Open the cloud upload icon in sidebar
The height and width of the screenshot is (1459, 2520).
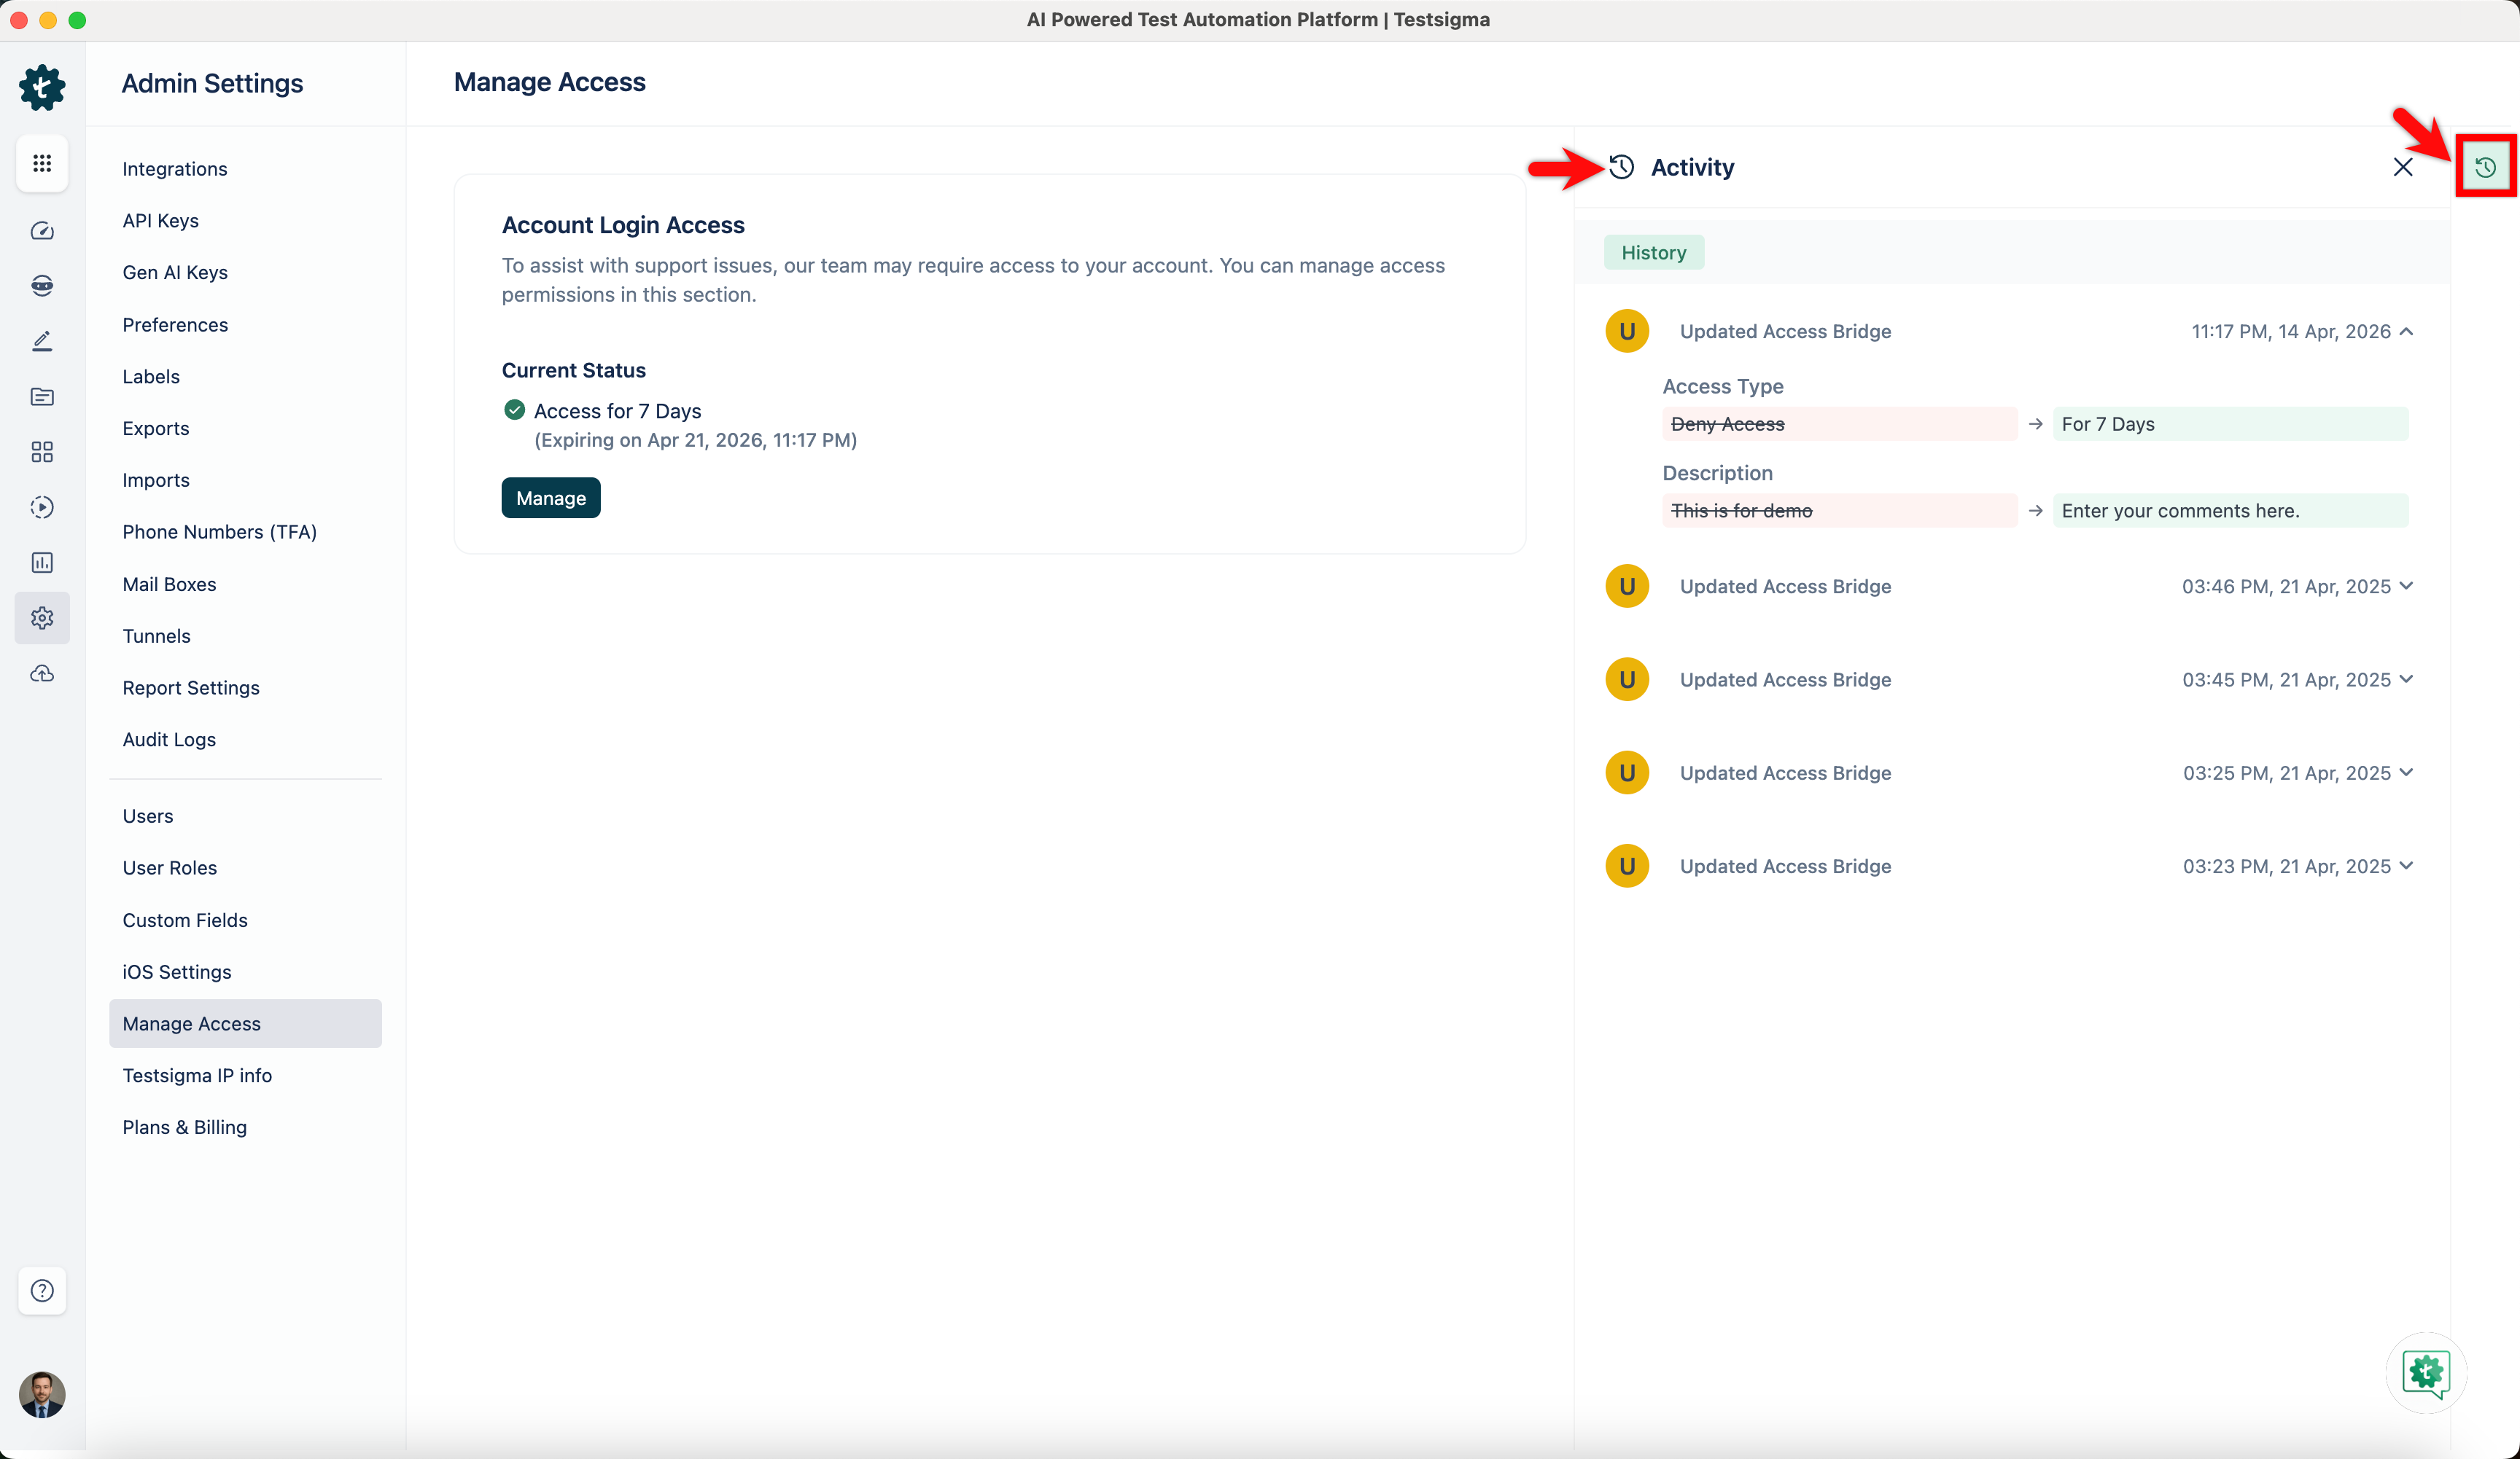pyautogui.click(x=42, y=673)
